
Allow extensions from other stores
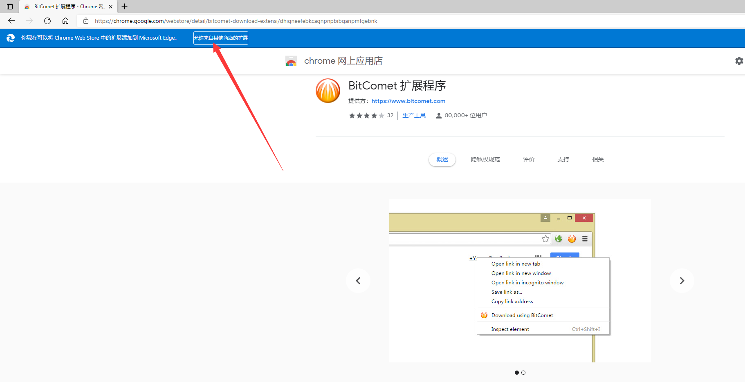(221, 38)
